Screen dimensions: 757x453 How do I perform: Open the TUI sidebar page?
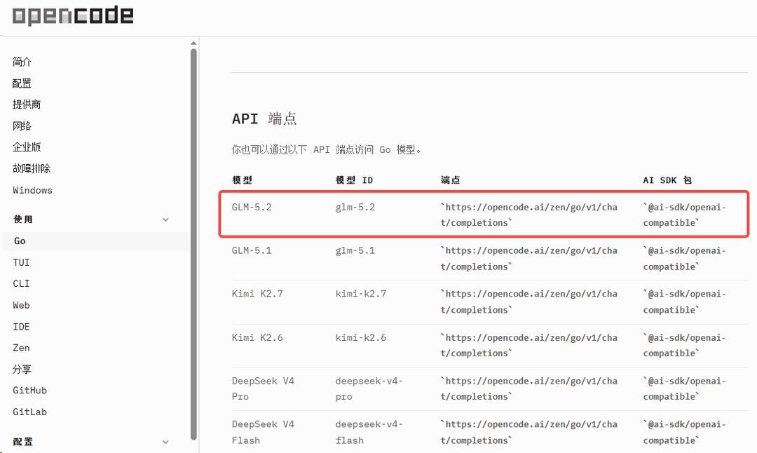(x=21, y=262)
